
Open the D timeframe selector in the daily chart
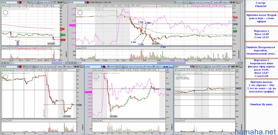[38, 2]
